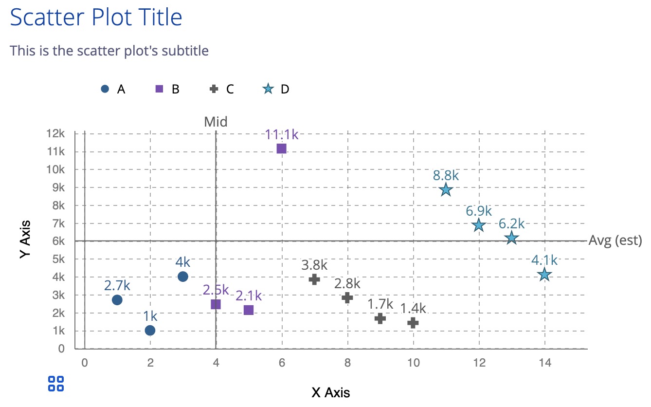Image resolution: width=651 pixels, height=407 pixels.
Task: Click the 1k circle marker
Action: point(150,331)
